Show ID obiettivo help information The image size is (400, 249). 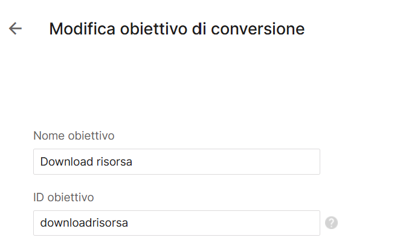(x=331, y=223)
